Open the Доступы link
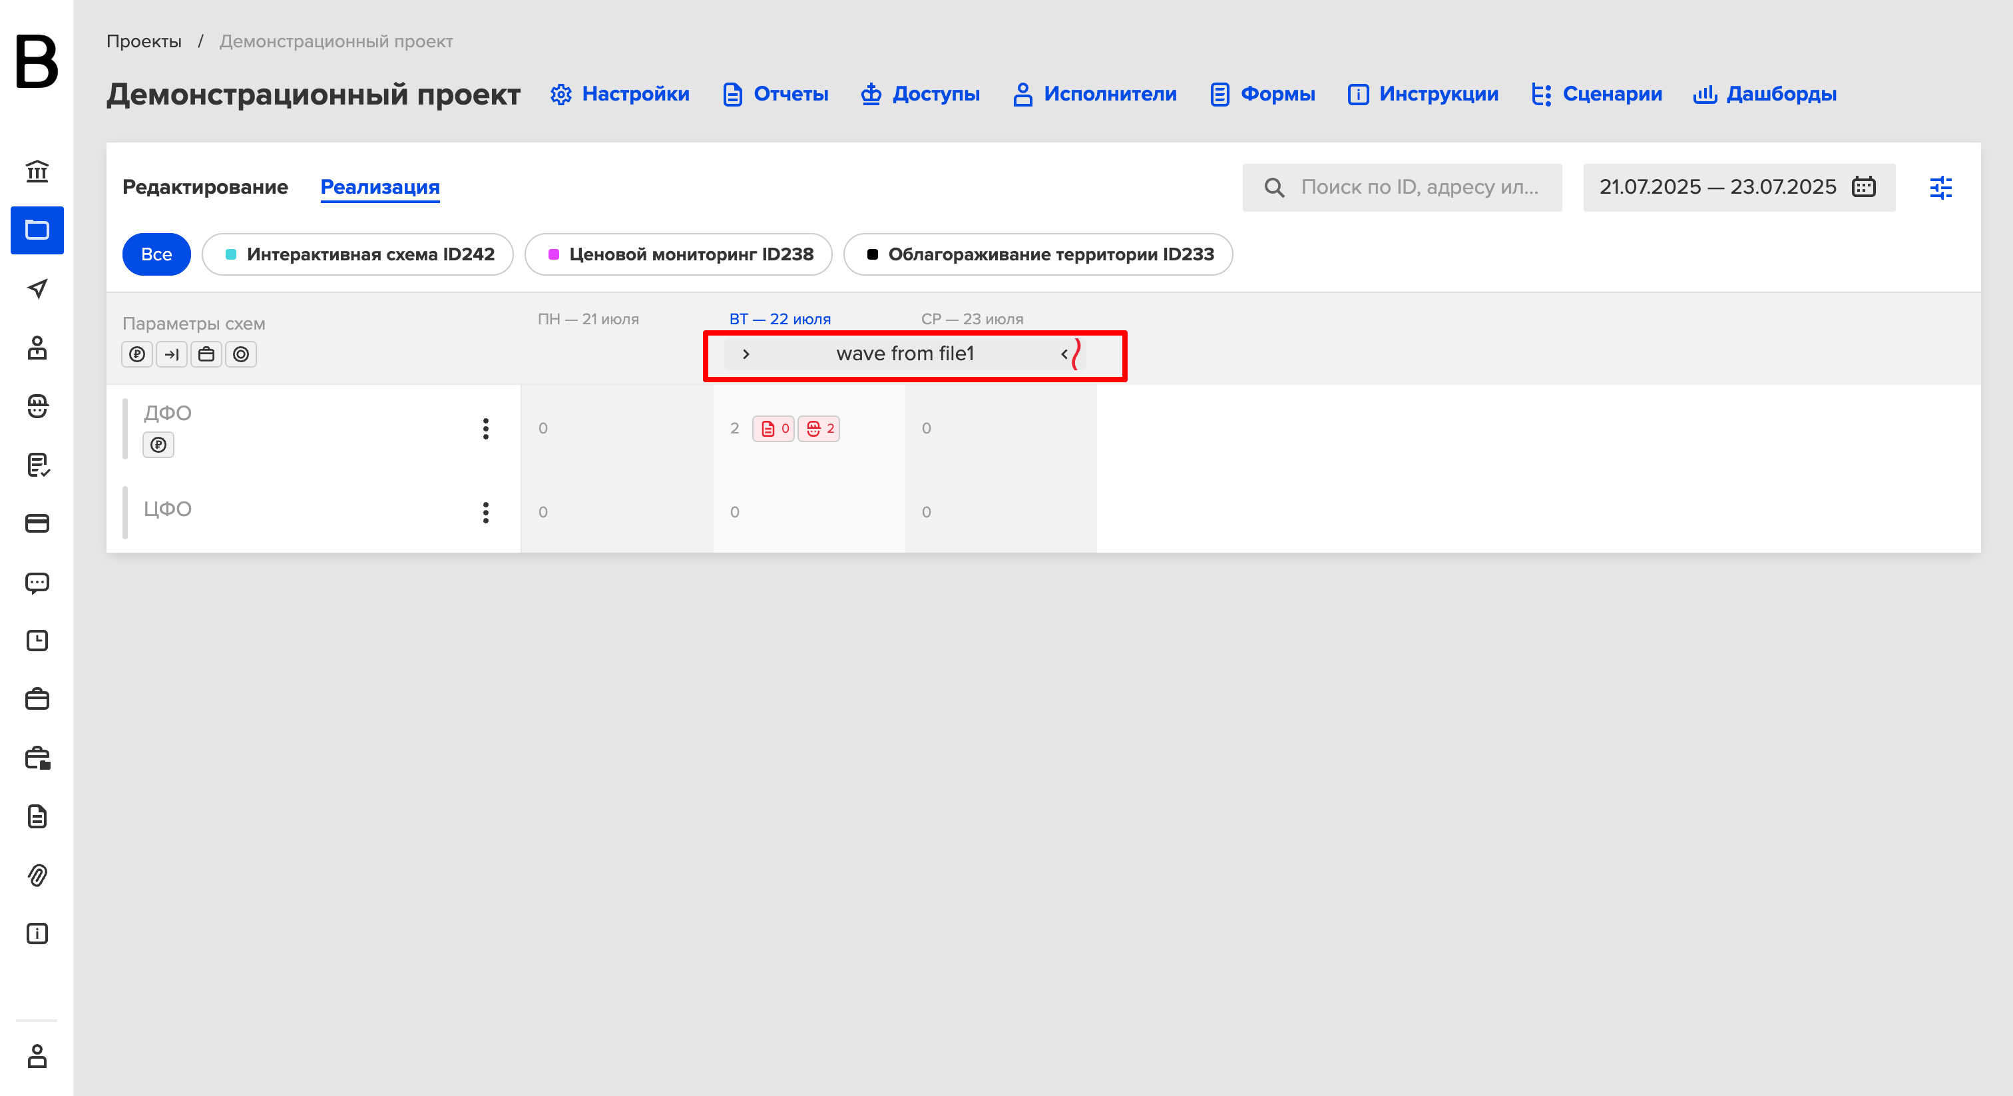 [920, 94]
